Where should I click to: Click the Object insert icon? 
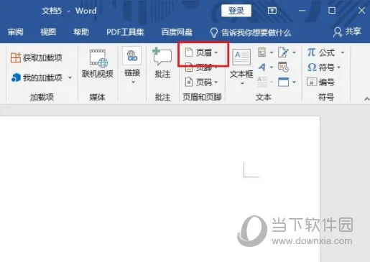(x=283, y=82)
